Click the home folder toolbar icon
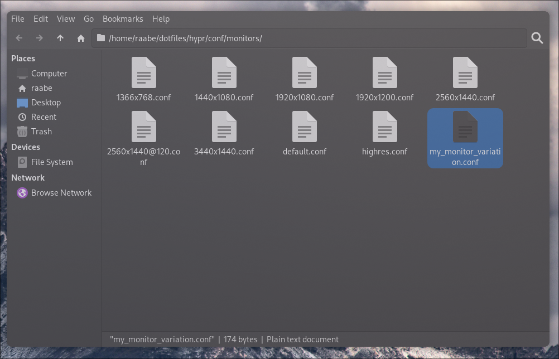The height and width of the screenshot is (359, 559). pos(80,38)
